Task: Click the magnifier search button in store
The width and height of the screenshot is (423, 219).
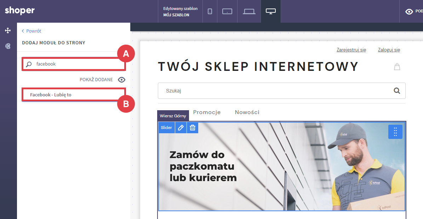Action: pyautogui.click(x=397, y=91)
